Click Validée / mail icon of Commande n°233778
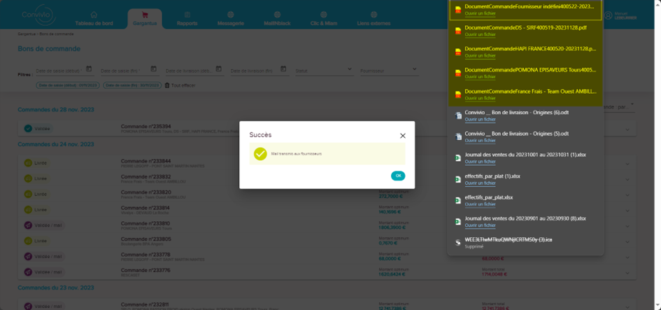 pyautogui.click(x=28, y=256)
